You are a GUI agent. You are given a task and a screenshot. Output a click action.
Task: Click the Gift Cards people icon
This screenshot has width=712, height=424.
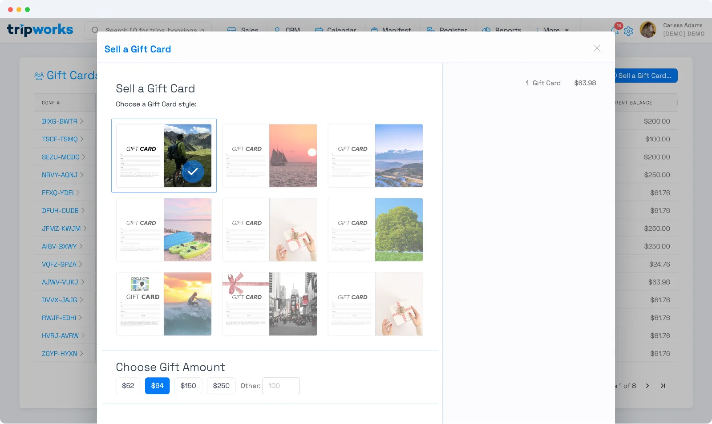pyautogui.click(x=39, y=76)
